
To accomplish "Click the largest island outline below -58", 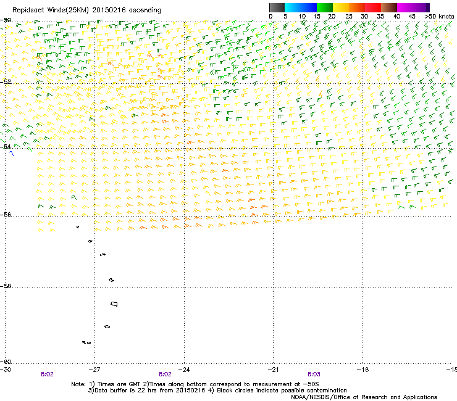I will click(114, 304).
